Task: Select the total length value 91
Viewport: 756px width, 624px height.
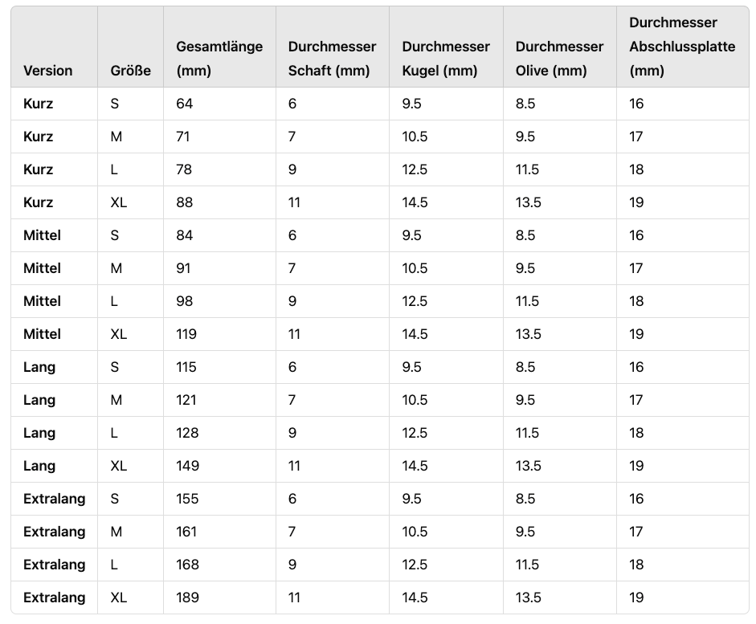Action: (184, 268)
